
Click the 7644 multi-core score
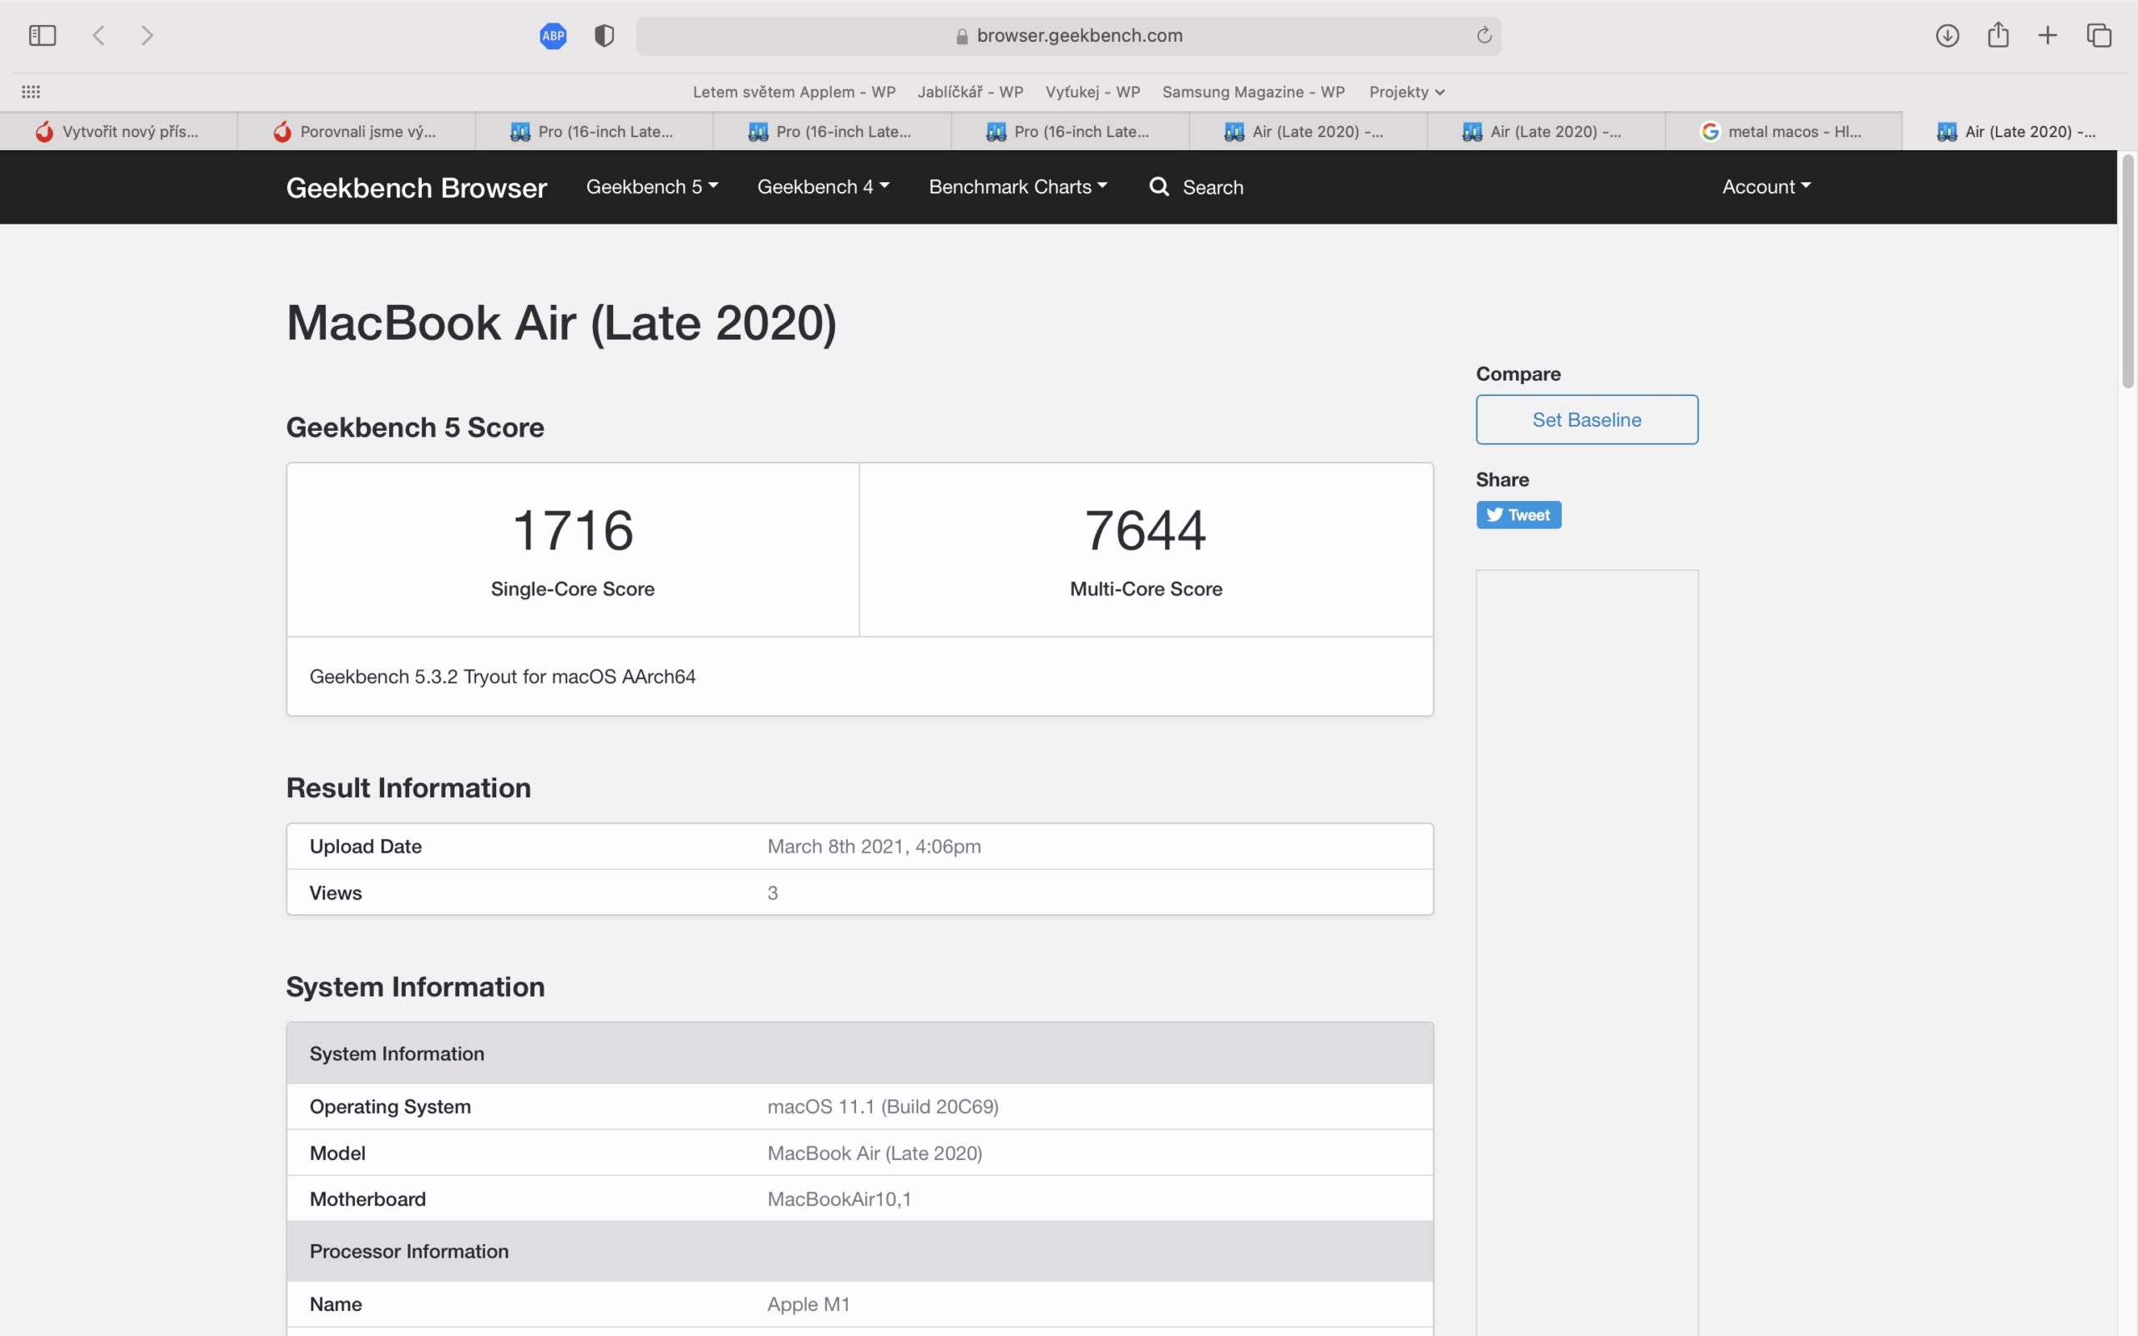tap(1146, 530)
